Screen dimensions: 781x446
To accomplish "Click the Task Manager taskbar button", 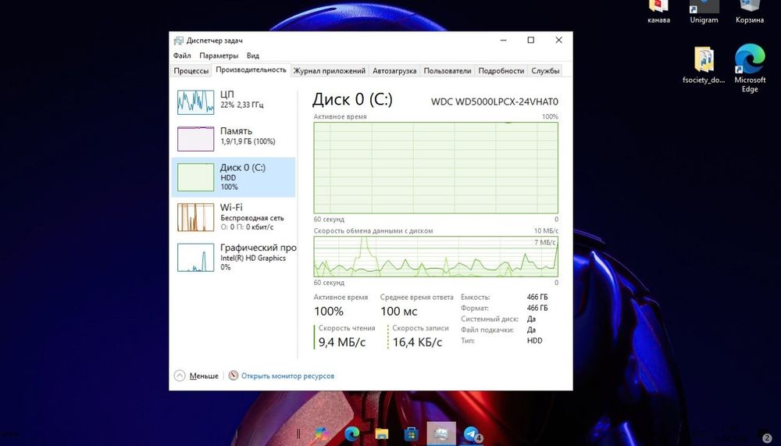I will click(x=441, y=434).
